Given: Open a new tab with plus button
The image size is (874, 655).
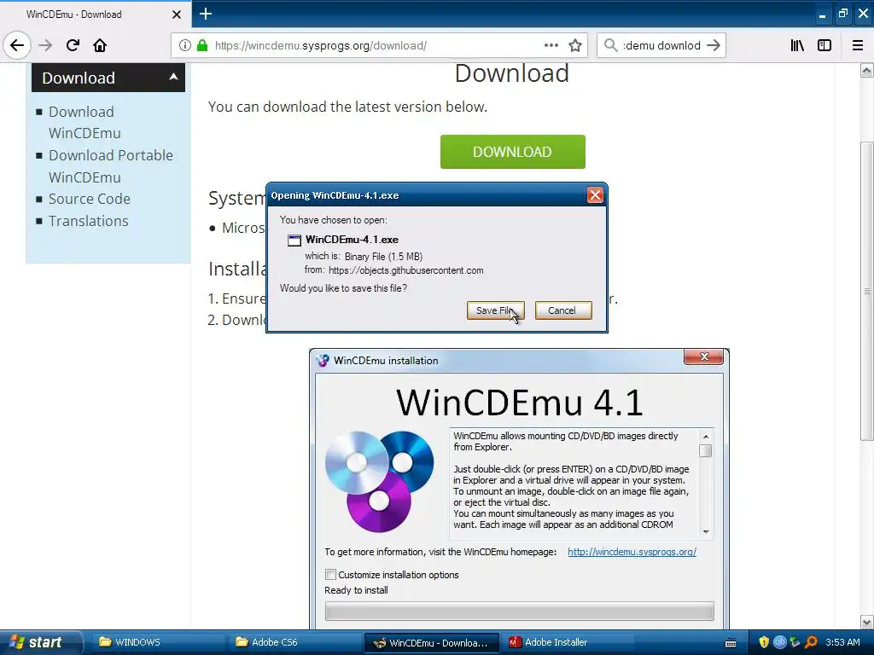Looking at the screenshot, I should pos(206,14).
